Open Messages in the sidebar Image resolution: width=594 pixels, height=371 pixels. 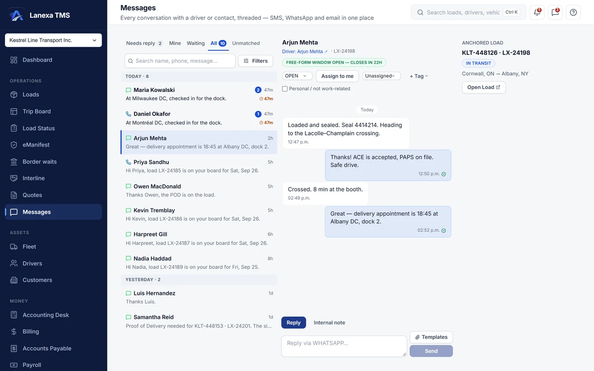coord(53,212)
